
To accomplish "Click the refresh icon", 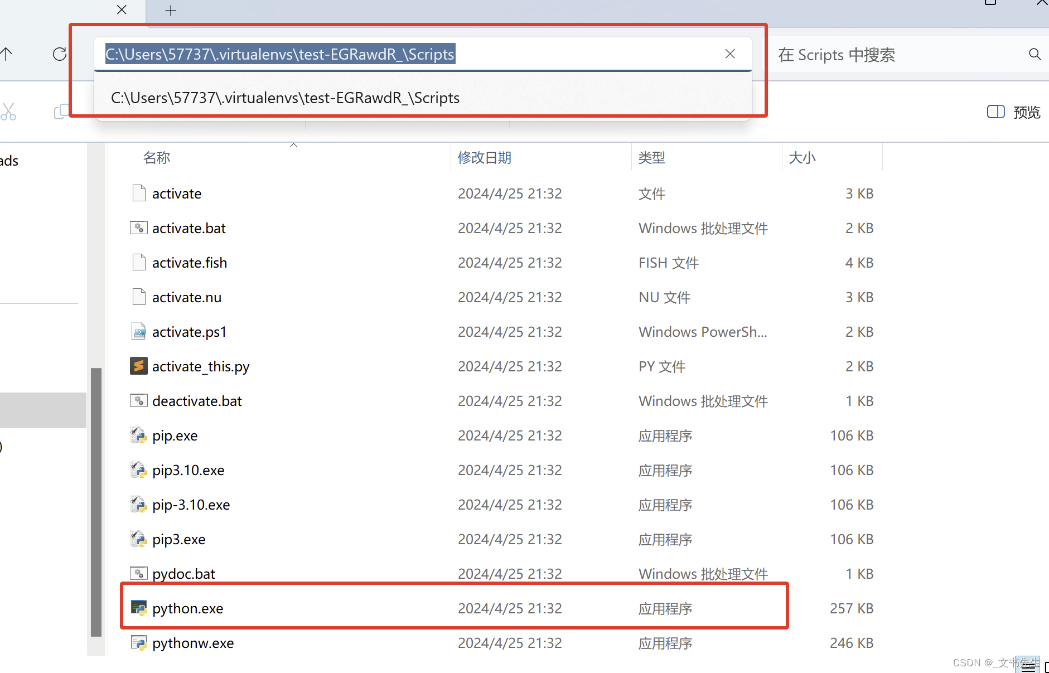I will 59,54.
